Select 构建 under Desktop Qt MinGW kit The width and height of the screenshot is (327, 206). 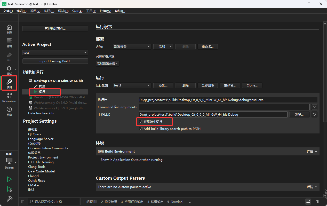point(42,86)
